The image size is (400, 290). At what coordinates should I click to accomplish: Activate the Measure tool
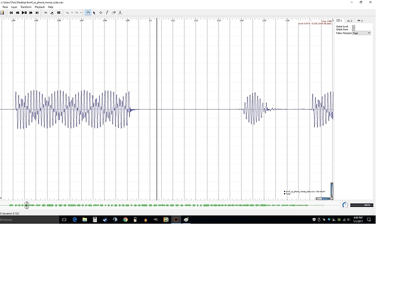(121, 12)
